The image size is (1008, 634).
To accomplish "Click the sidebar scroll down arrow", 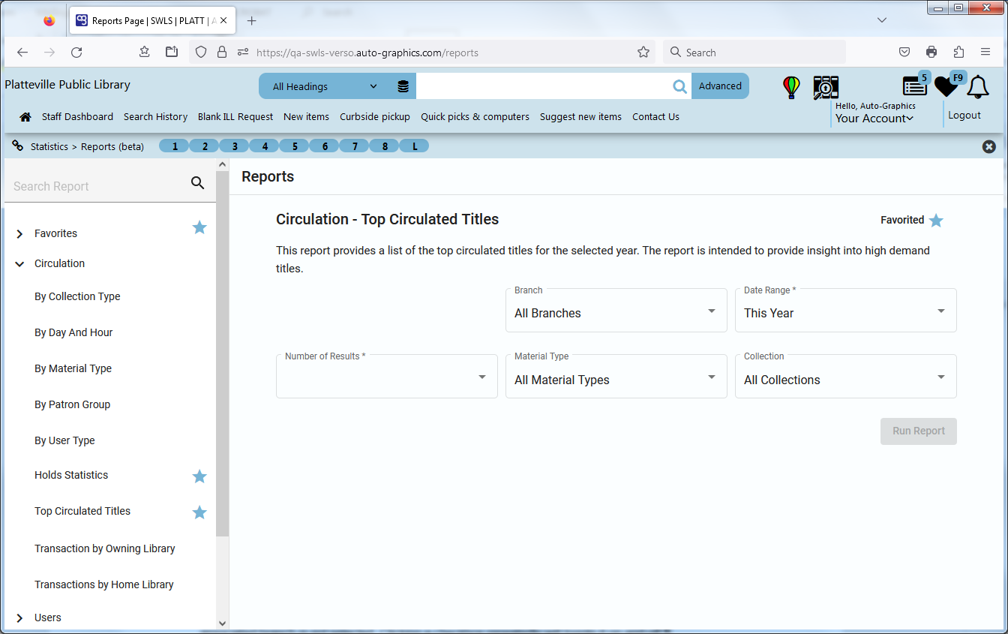I will (x=222, y=623).
